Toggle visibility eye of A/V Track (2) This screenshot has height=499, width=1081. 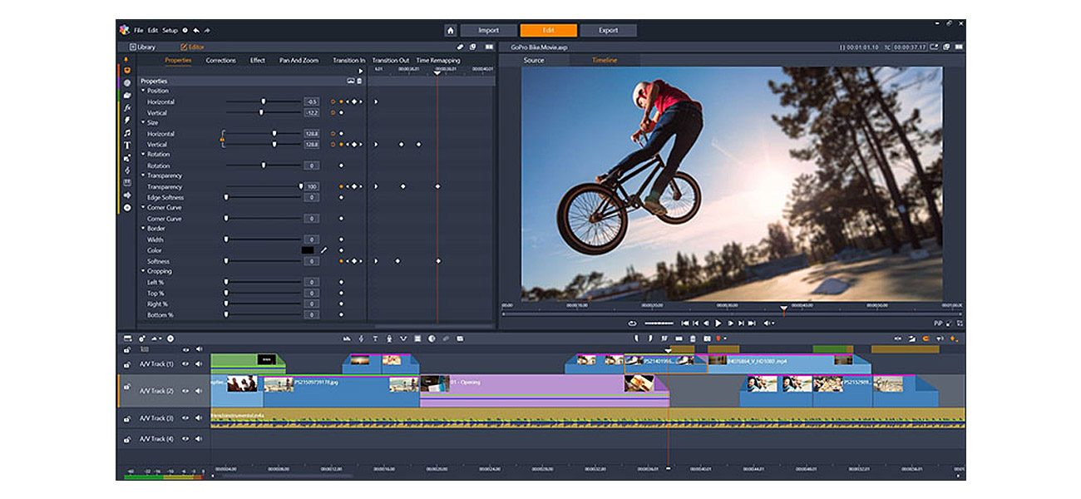[x=186, y=391]
